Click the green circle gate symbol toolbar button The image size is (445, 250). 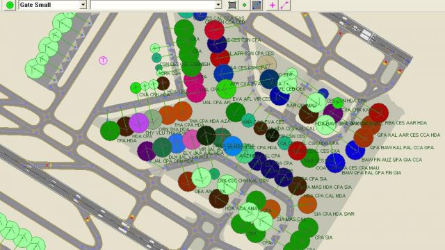tap(10, 5)
